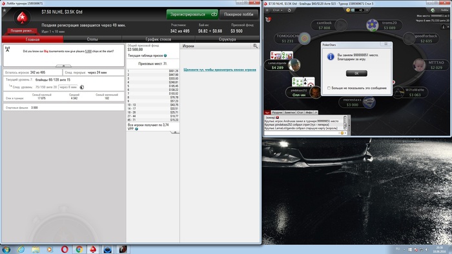Open File Explorer from taskbar
The image size is (452, 254).
(36, 249)
